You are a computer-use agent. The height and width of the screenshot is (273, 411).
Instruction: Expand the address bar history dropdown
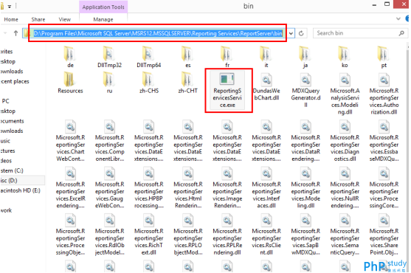[x=291, y=33]
